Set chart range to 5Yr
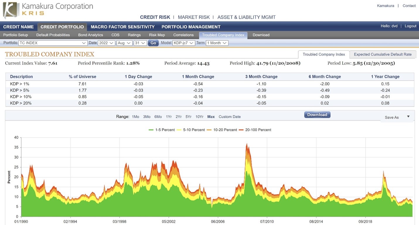The image size is (419, 225). tap(188, 117)
